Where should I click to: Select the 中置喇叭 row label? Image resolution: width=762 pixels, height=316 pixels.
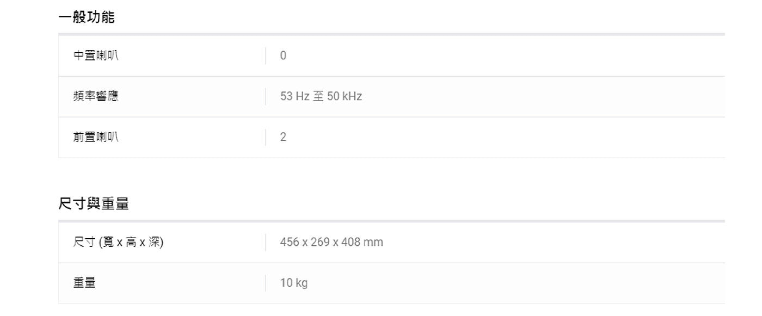(x=96, y=55)
